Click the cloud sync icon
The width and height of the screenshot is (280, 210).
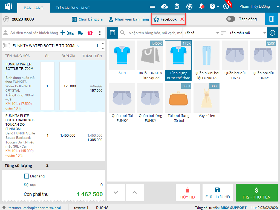pyautogui.click(x=164, y=6)
